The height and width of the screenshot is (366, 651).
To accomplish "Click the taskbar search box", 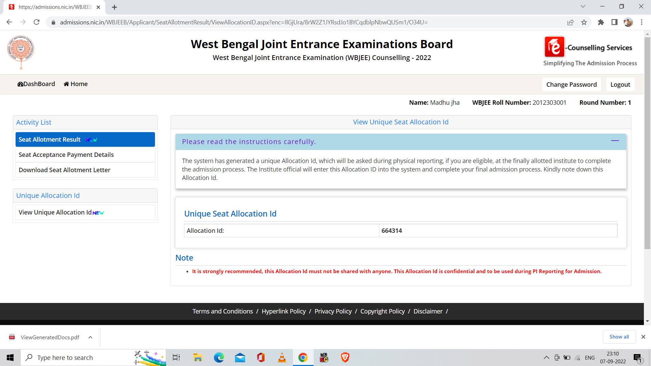I will pyautogui.click(x=94, y=358).
